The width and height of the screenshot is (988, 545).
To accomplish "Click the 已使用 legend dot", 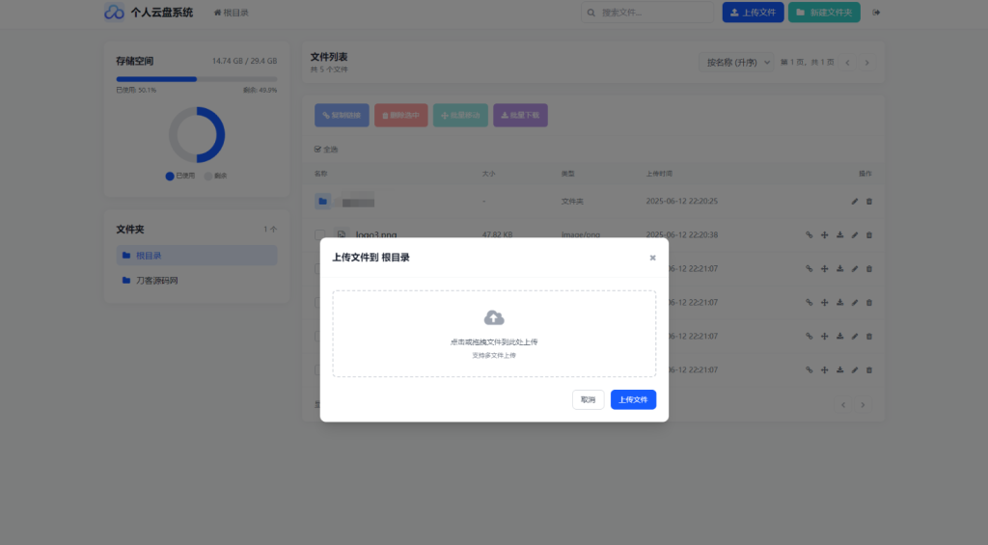I will click(170, 177).
